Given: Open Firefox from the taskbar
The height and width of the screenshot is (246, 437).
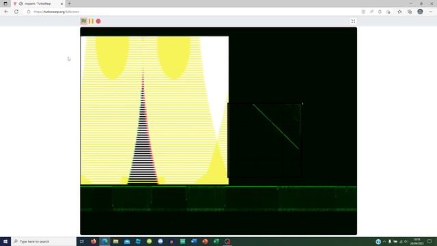Looking at the screenshot, I should click(x=94, y=241).
